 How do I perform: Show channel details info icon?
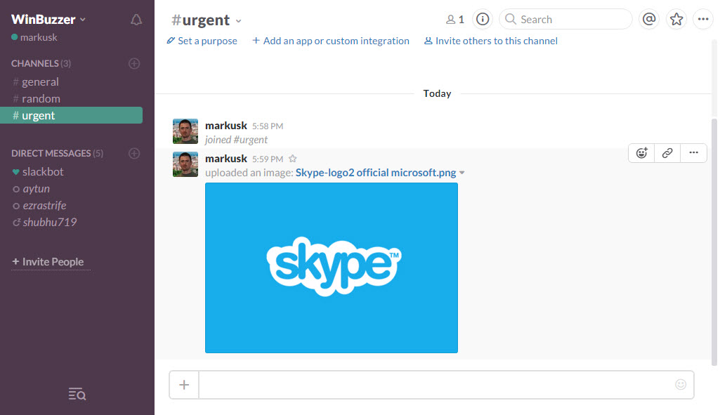[x=483, y=19]
